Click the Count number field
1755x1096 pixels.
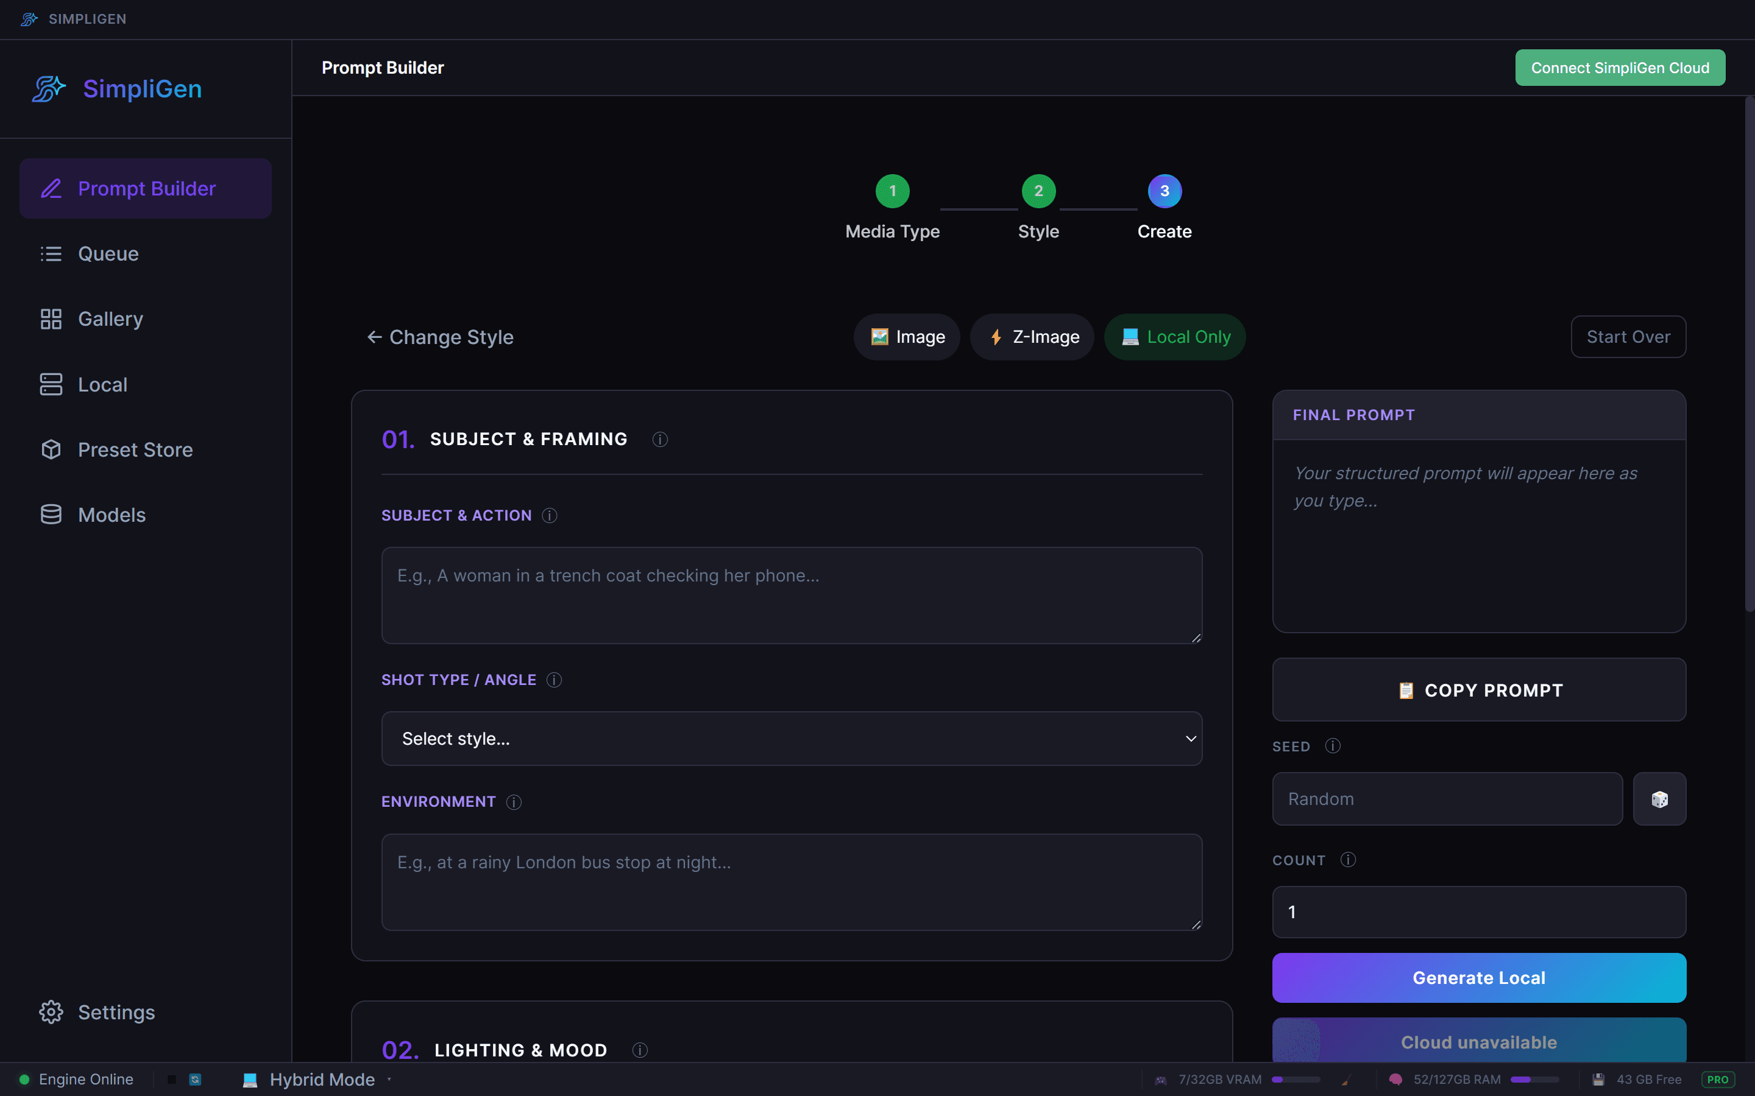pyautogui.click(x=1479, y=912)
